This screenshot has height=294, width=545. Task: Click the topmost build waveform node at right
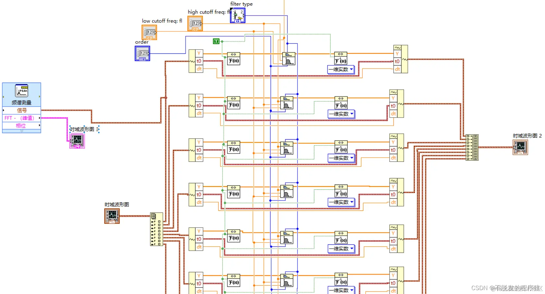401,59
